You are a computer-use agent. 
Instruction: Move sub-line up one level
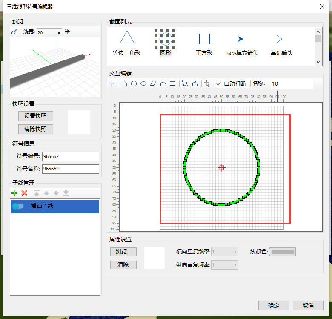click(46, 193)
